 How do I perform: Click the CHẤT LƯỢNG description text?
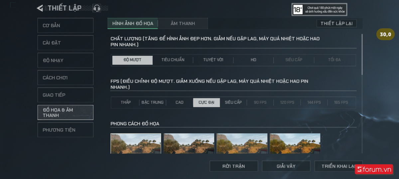point(215,41)
